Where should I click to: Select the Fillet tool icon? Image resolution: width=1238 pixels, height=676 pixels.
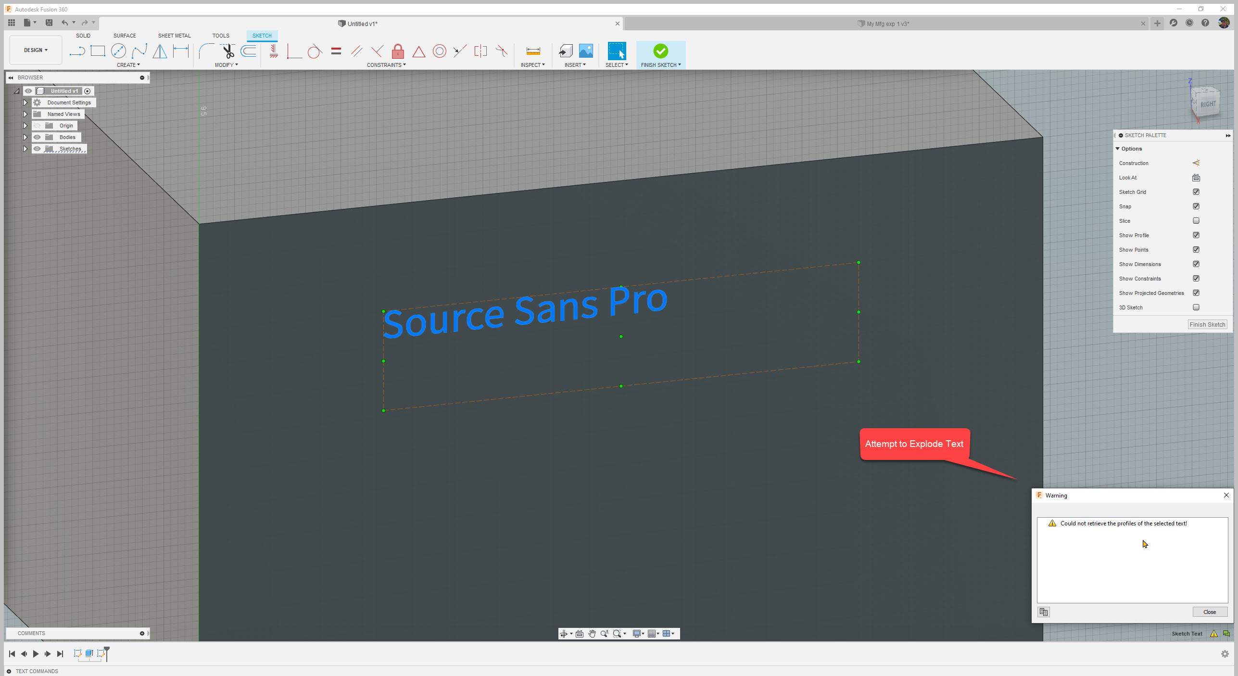click(206, 51)
